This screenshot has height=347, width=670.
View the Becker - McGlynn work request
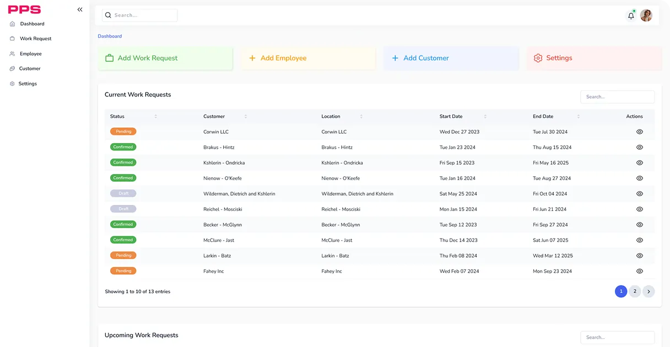(640, 225)
